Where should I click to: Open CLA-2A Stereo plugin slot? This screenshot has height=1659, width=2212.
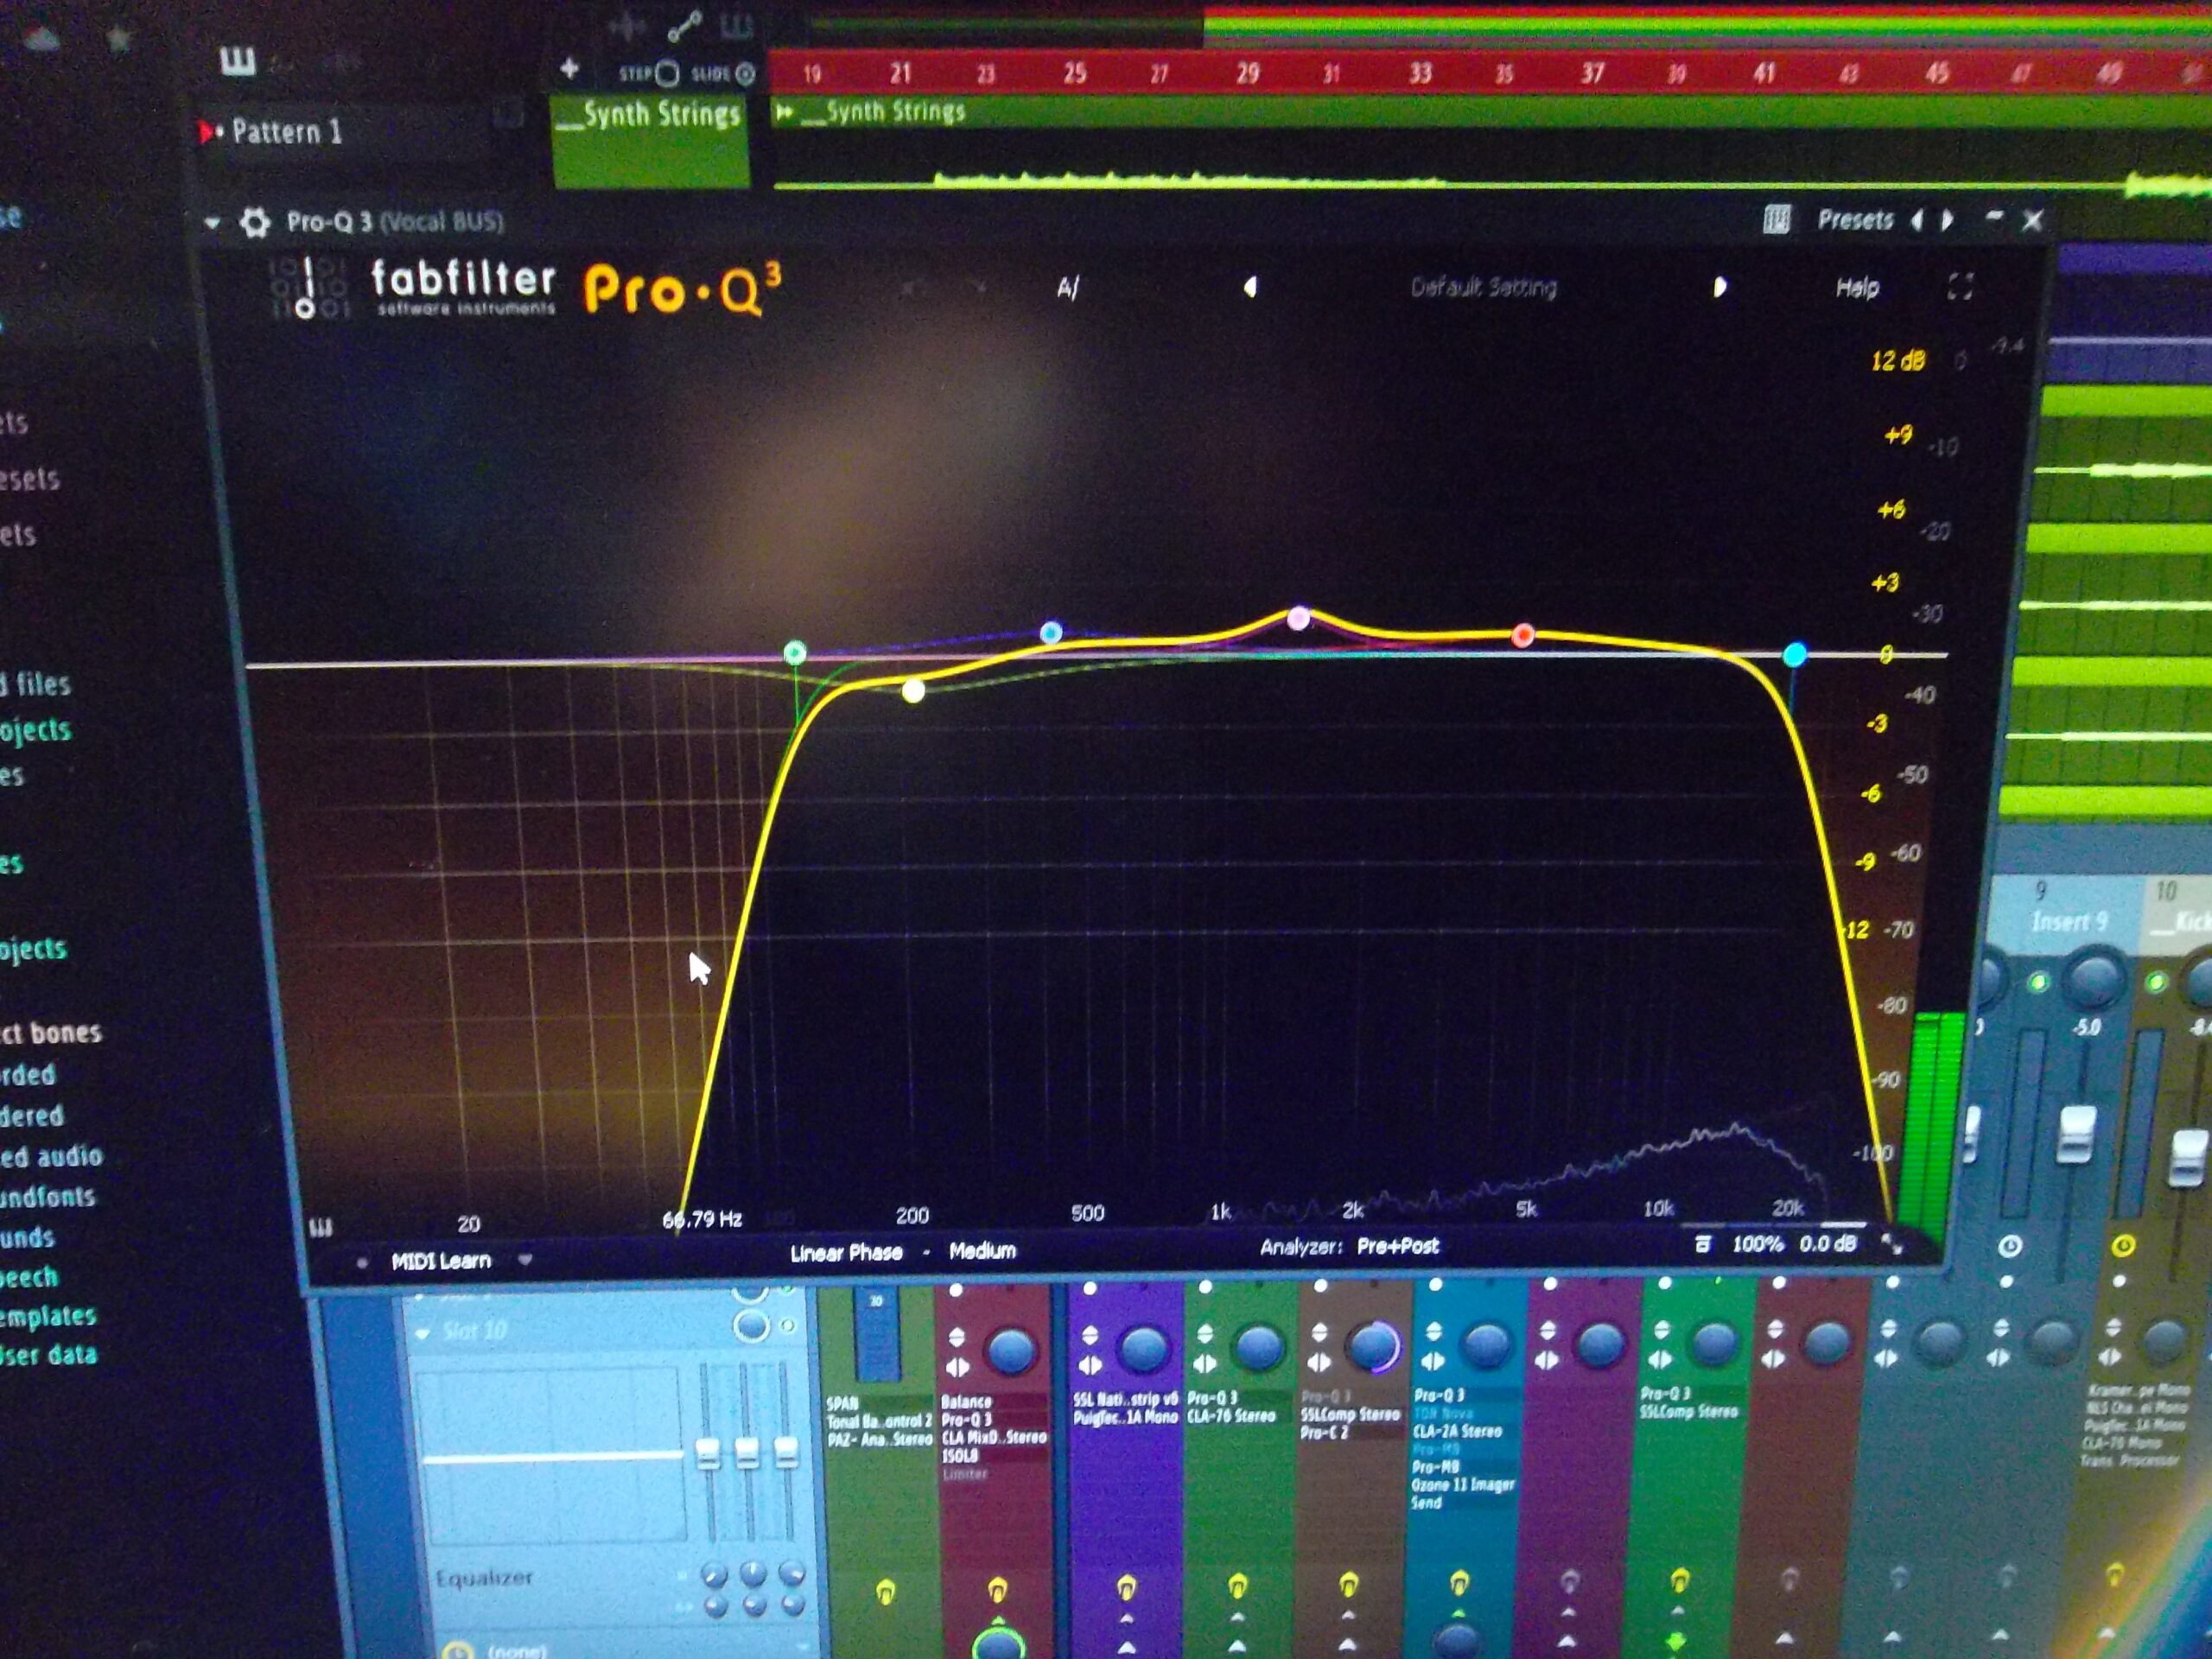[1457, 1431]
